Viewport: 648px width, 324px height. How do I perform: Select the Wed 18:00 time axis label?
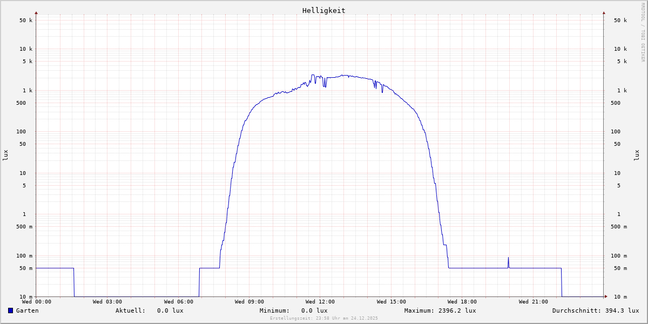click(x=462, y=302)
